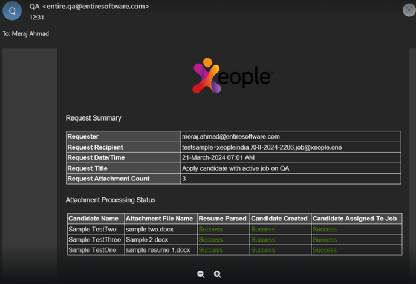Click the Candidate Assigned To Job header
Screen dimensions: 416x284
coord(357,219)
